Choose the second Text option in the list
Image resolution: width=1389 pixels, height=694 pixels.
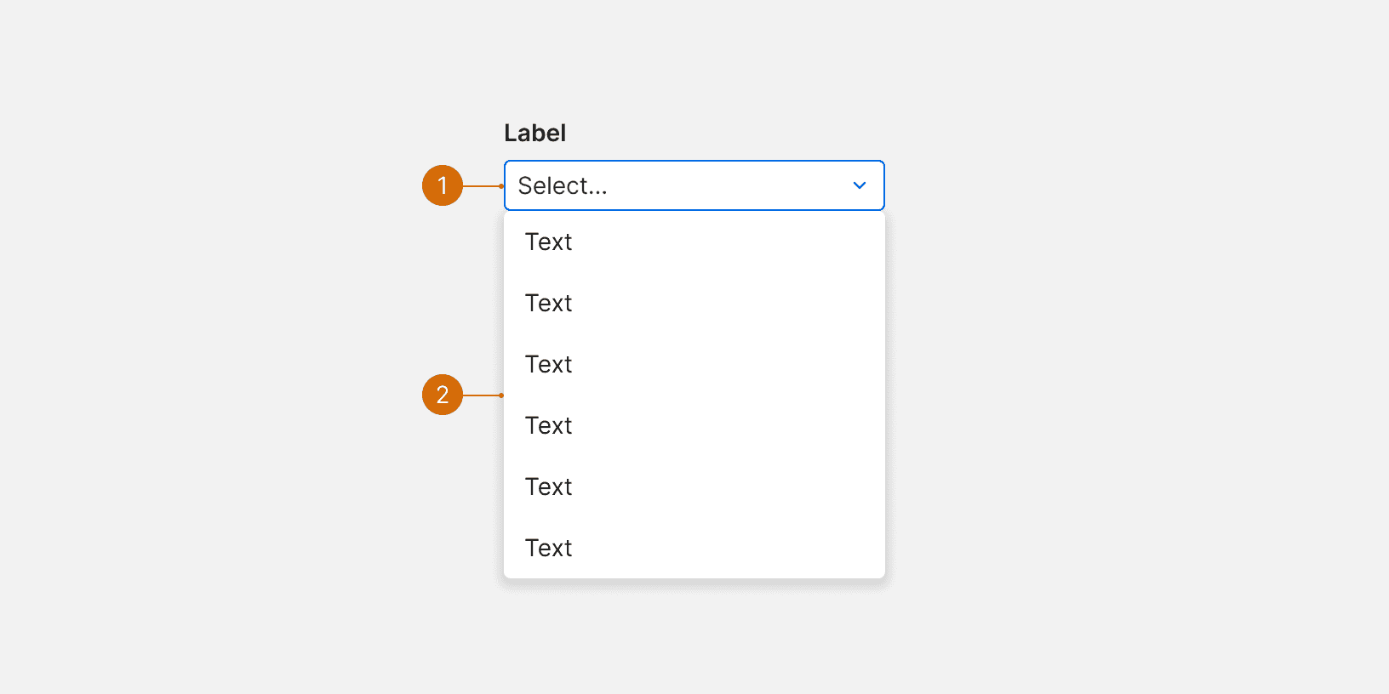[x=549, y=304]
